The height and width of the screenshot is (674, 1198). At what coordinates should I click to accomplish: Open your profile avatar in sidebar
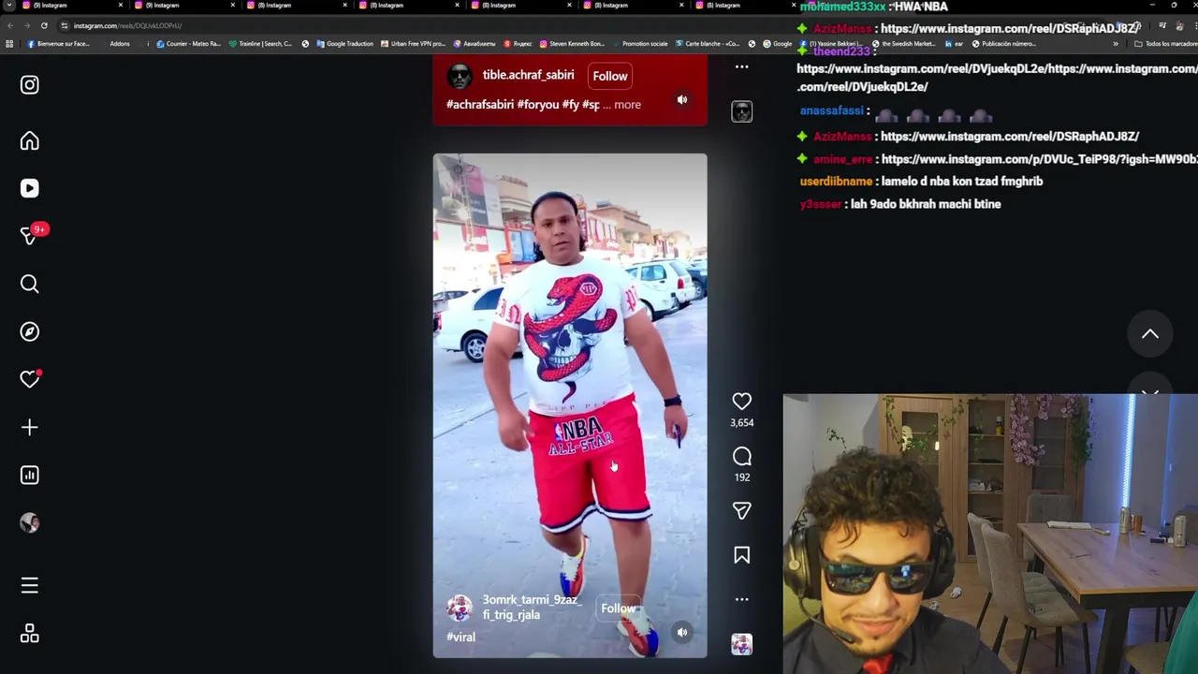[x=30, y=523]
